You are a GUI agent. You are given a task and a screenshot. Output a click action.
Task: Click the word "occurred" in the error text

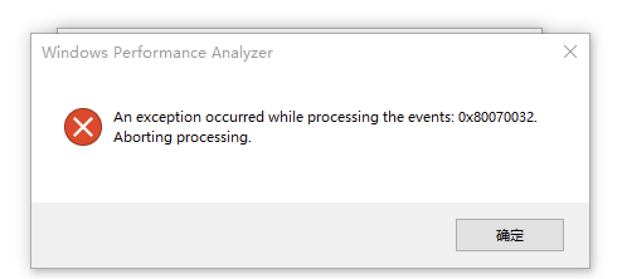point(234,118)
